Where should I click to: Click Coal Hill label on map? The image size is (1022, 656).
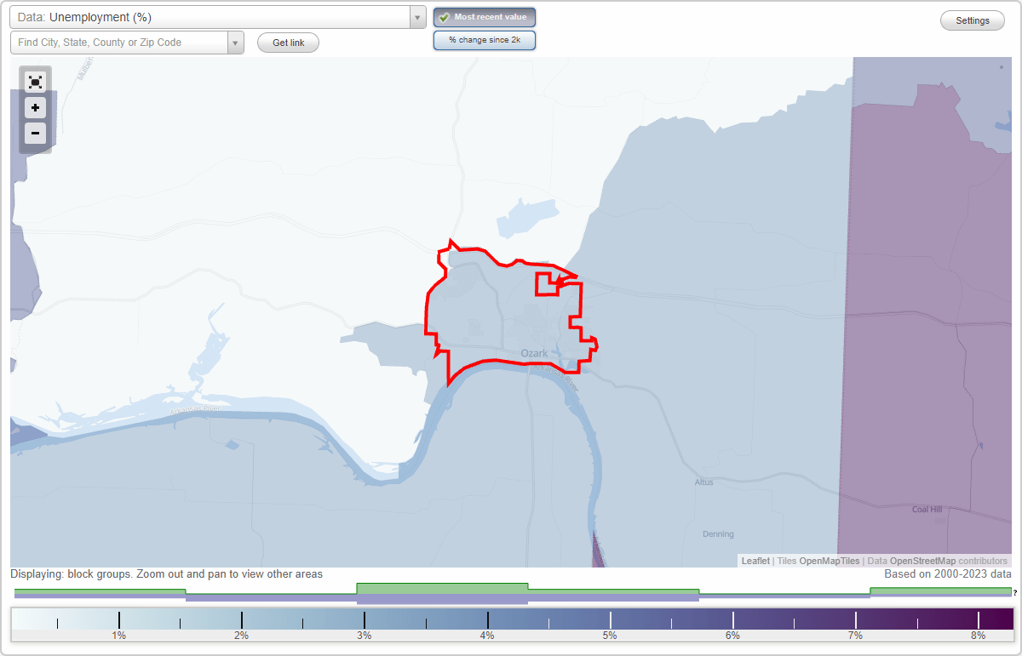pyautogui.click(x=927, y=509)
